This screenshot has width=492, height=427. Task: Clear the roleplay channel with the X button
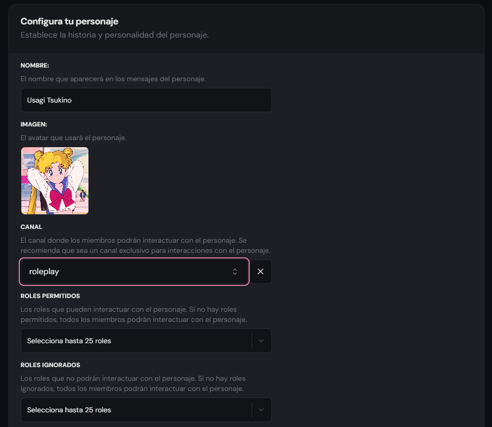click(x=260, y=272)
